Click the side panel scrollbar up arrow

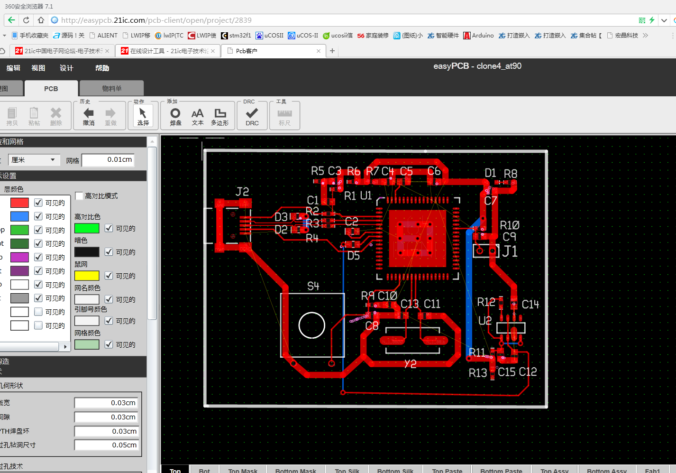(x=152, y=142)
